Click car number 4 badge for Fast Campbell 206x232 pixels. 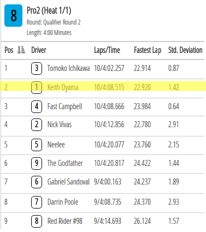coord(37,106)
